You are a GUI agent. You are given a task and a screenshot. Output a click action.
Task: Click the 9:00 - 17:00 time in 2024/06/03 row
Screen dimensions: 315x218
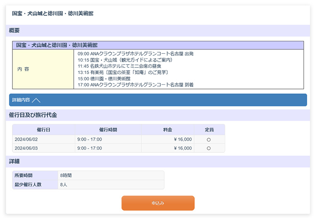[90, 149]
